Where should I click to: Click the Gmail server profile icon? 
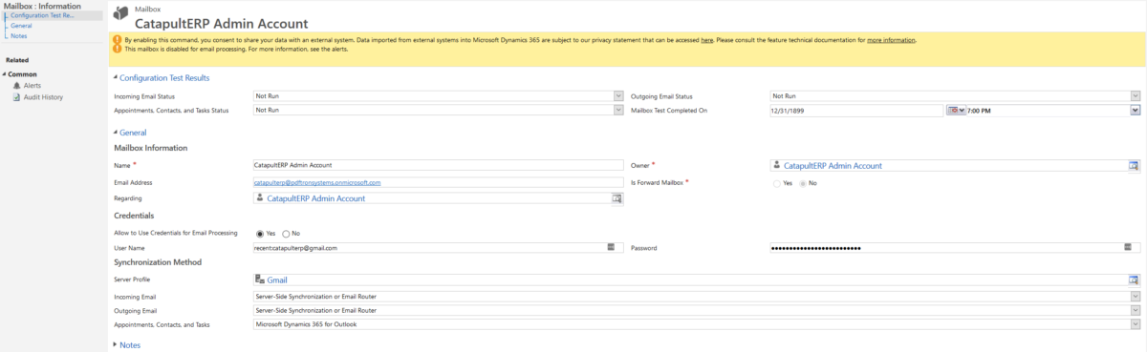(x=260, y=280)
